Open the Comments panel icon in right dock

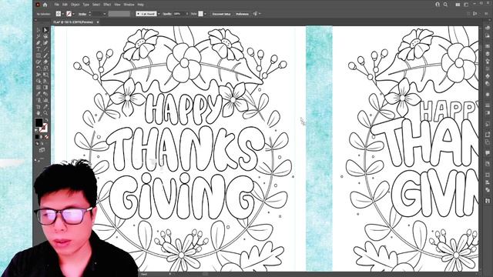(x=488, y=153)
